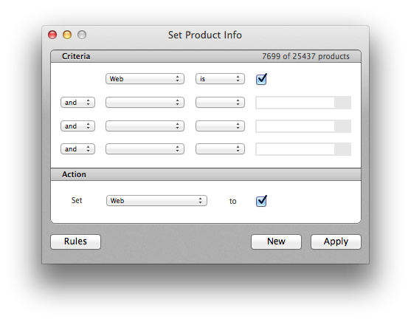This screenshot has height=322, width=411.
Task: Open empty operator dropdown in fourth row
Action: [x=220, y=148]
